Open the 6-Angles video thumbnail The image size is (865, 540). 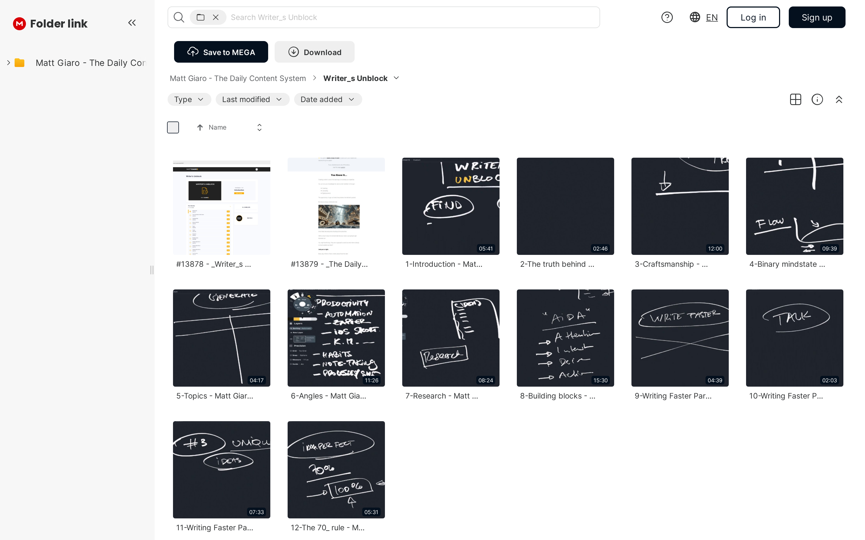click(x=336, y=338)
